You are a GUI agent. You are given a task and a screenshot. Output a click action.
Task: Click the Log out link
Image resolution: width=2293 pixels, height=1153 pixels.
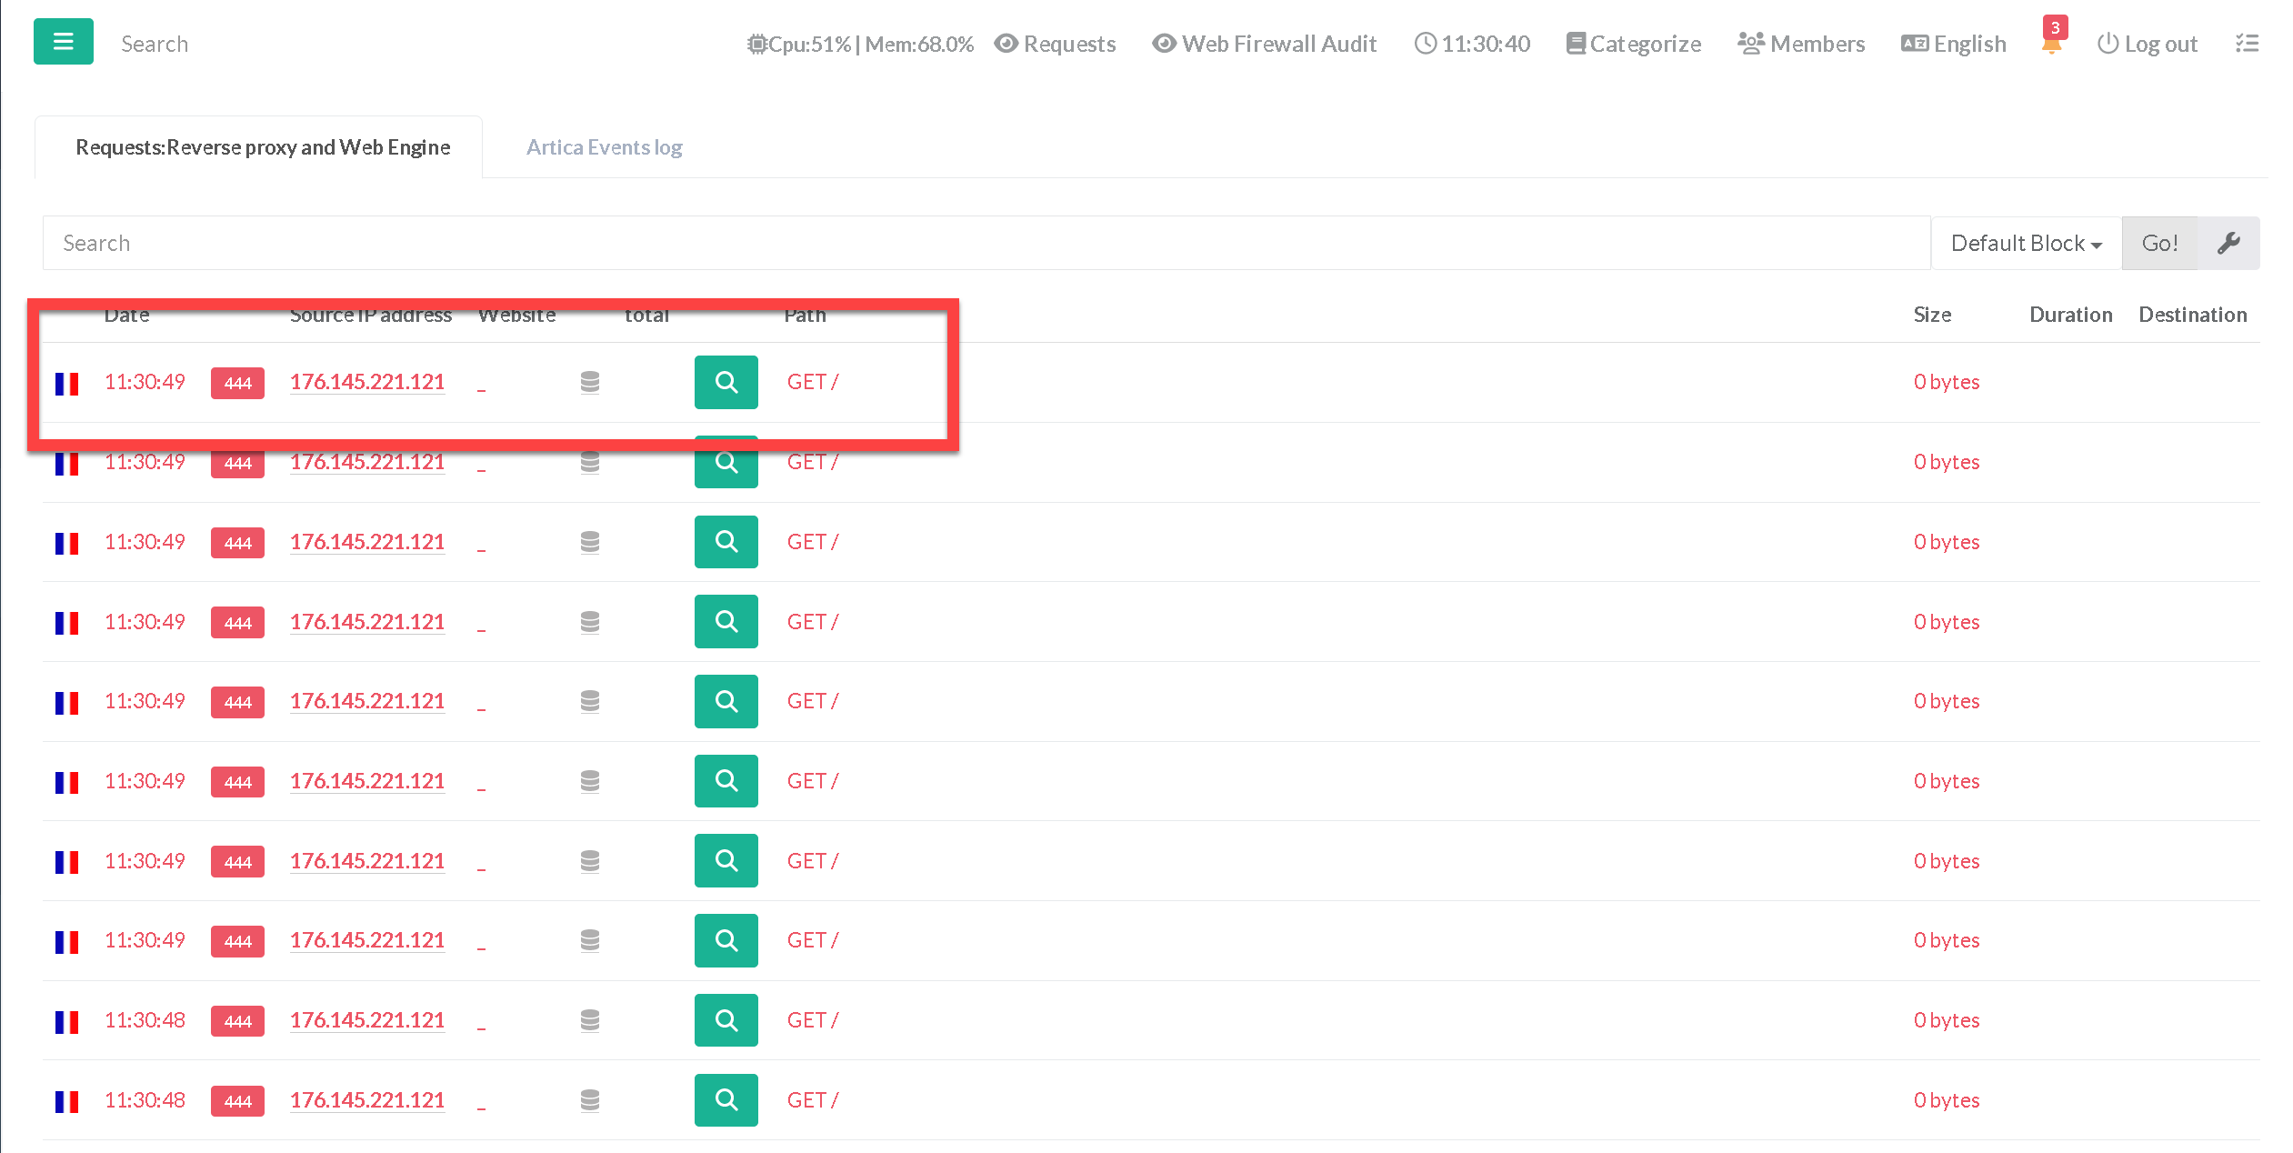click(2147, 44)
